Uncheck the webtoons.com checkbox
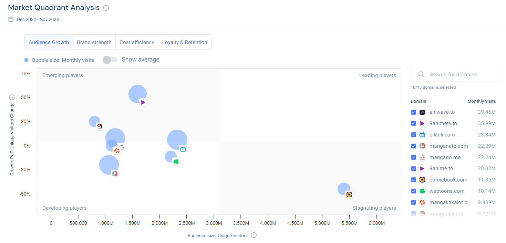Screen dimensions: 506x243 coord(414,191)
